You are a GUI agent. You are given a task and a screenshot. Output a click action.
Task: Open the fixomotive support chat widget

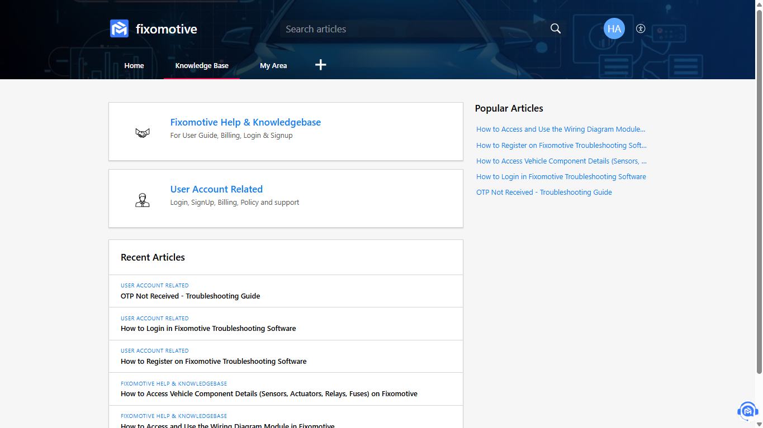tap(747, 411)
